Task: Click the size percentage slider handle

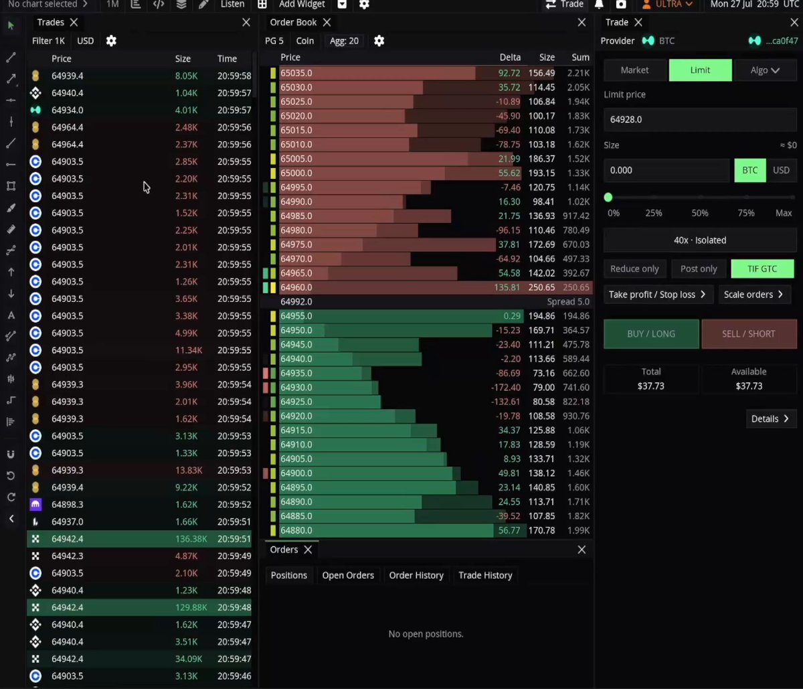Action: (x=608, y=198)
